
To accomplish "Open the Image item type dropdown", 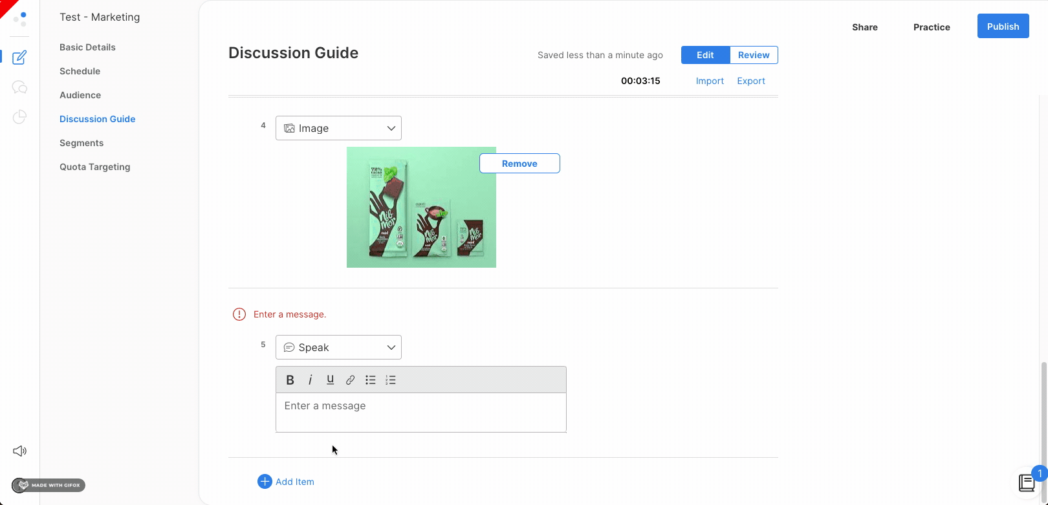I will click(x=338, y=128).
